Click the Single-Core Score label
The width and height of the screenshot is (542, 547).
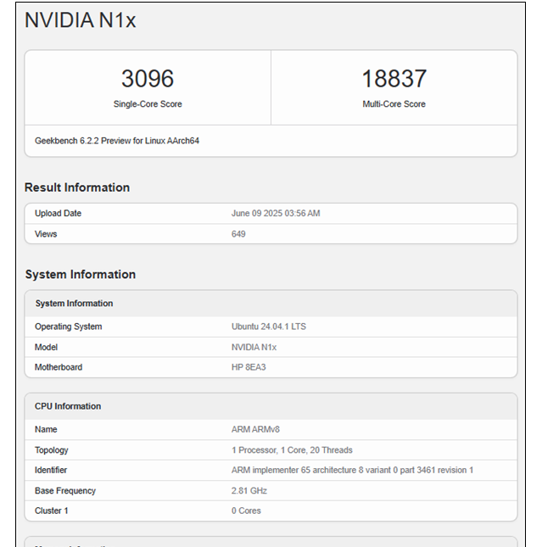click(148, 104)
